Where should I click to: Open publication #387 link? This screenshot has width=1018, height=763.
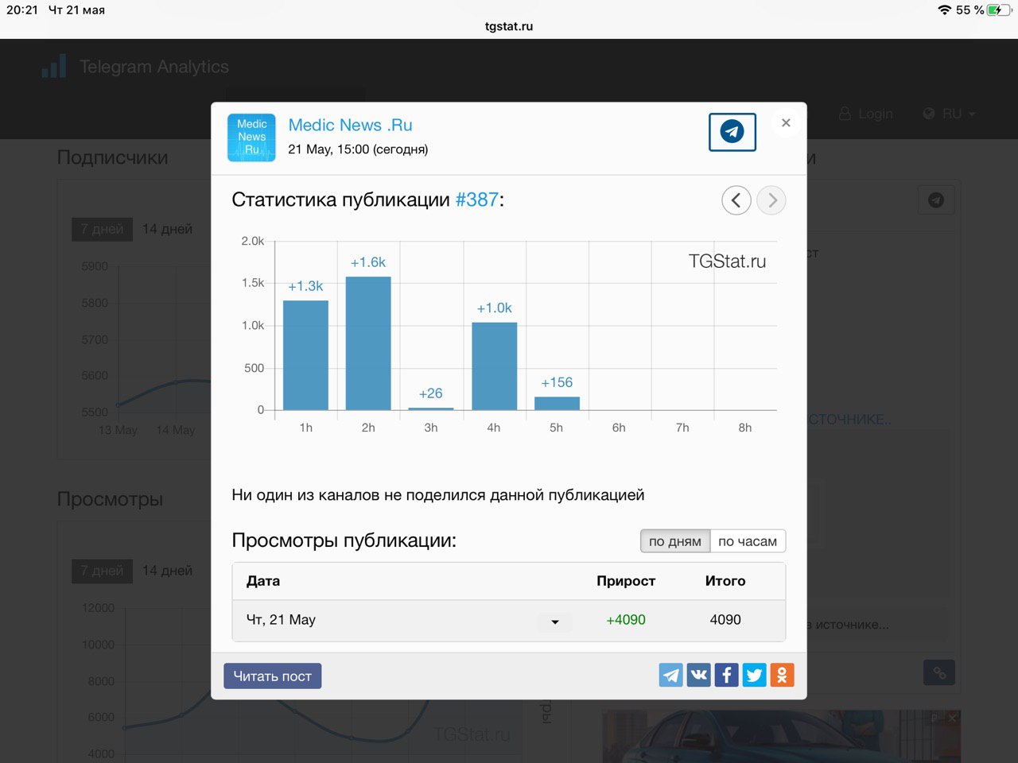[476, 199]
